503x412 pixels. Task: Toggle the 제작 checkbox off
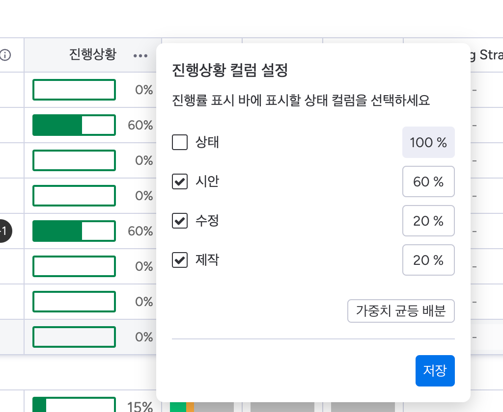coord(180,260)
